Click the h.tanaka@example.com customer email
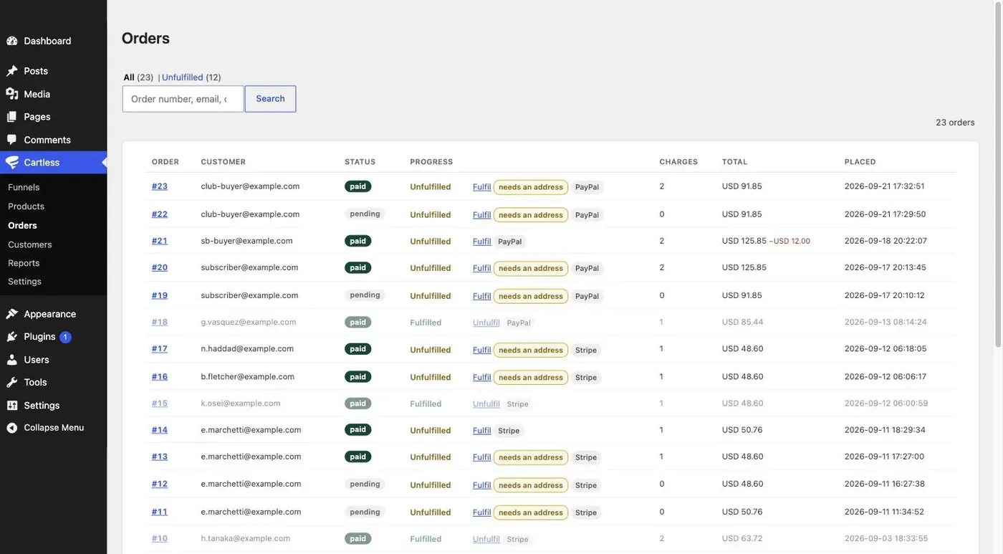This screenshot has width=1003, height=554. (x=246, y=539)
